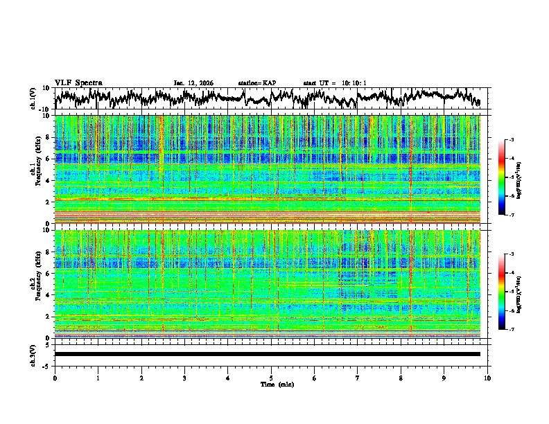The width and height of the screenshot is (549, 424).
Task: Click the "-7" label below the ch.2 color bar
Action: tap(511, 329)
